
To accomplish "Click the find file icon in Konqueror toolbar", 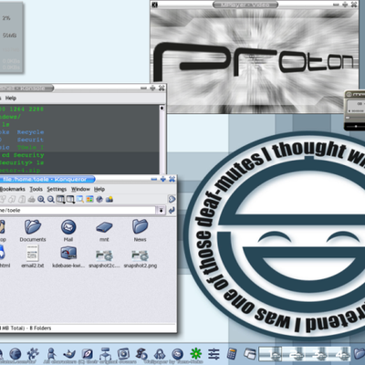I will [80, 200].
